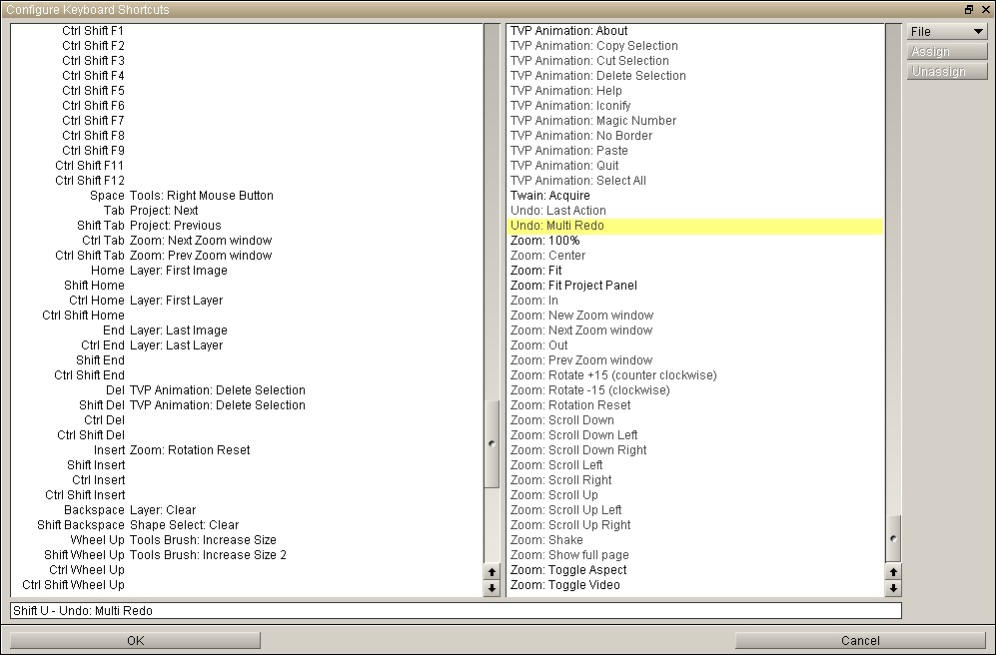This screenshot has height=655, width=996.
Task: Select TVP Animation: Magic Number action
Action: click(695, 121)
